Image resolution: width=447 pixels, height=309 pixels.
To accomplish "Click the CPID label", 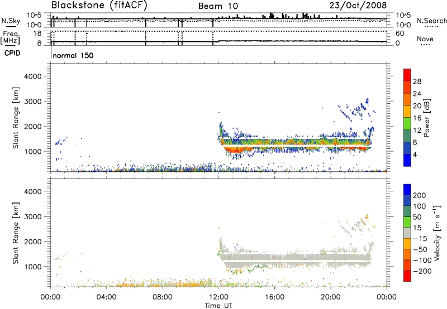I will [x=12, y=53].
